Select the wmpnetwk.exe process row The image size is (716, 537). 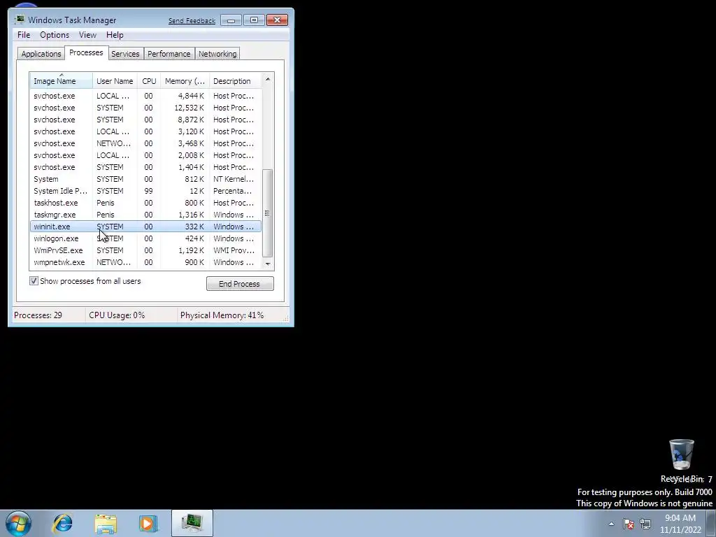[x=145, y=262]
